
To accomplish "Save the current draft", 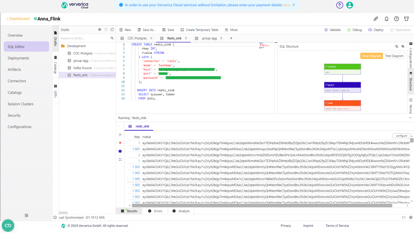I will coord(168,30).
